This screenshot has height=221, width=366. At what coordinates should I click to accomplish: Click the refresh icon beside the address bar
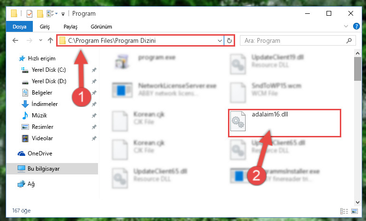[229, 40]
